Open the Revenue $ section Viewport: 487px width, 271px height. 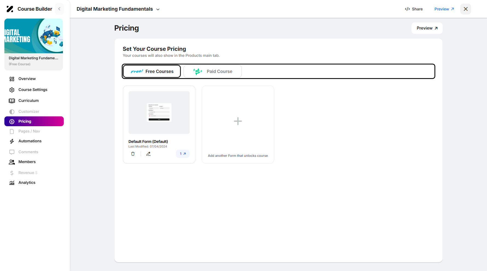[34, 173]
